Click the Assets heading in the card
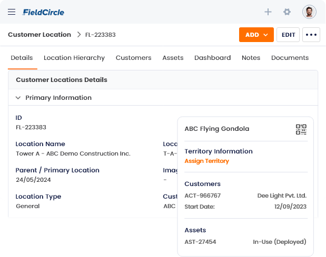 (195, 230)
